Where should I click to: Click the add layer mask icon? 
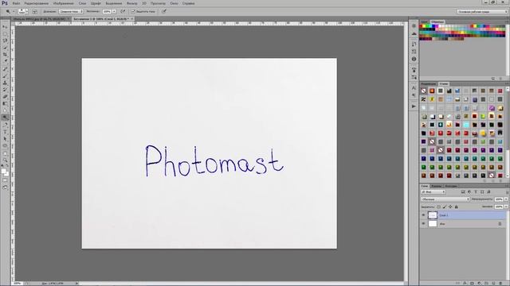(x=472, y=284)
